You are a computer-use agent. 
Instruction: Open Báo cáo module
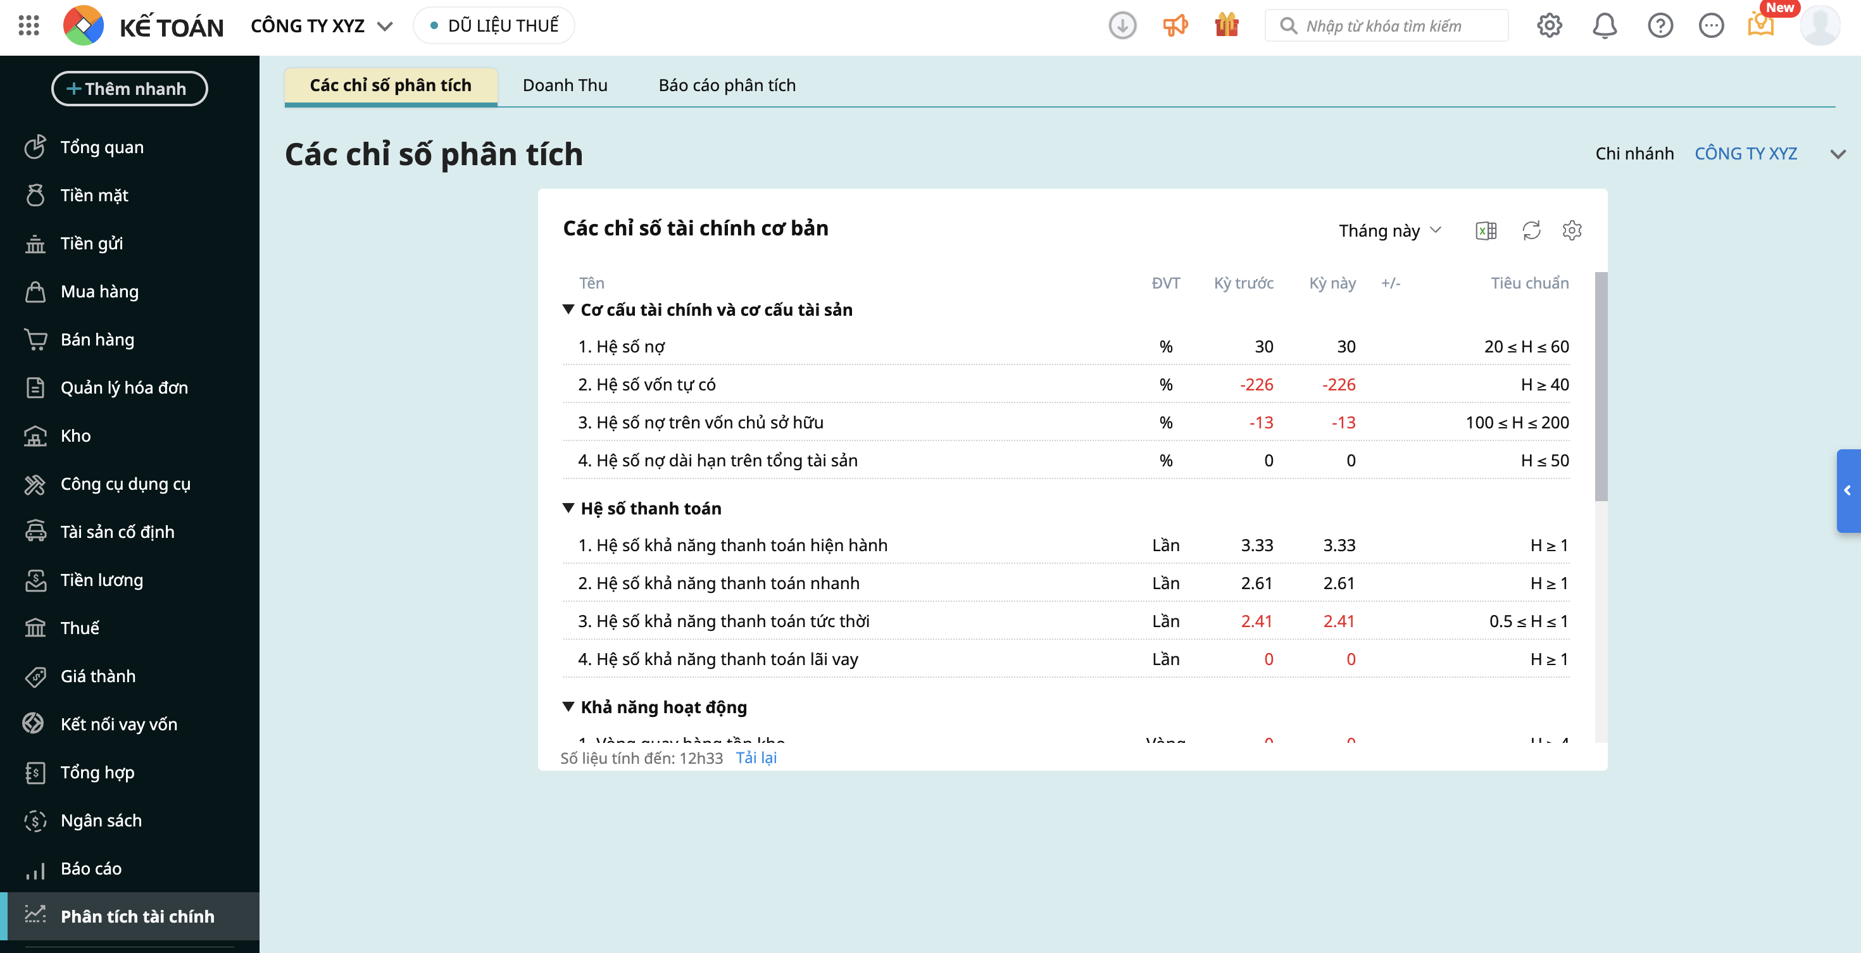130,869
